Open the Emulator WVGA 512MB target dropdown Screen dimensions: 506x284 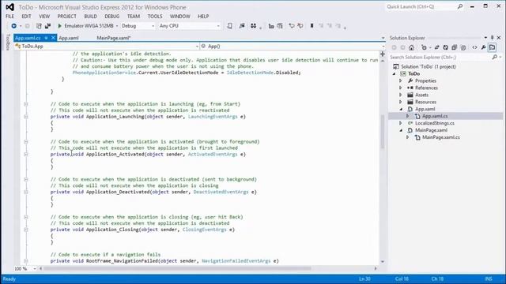117,26
